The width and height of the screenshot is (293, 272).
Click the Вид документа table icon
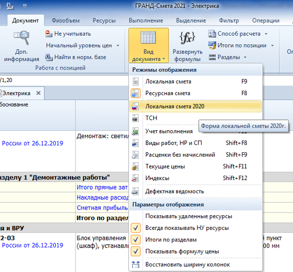[148, 38]
